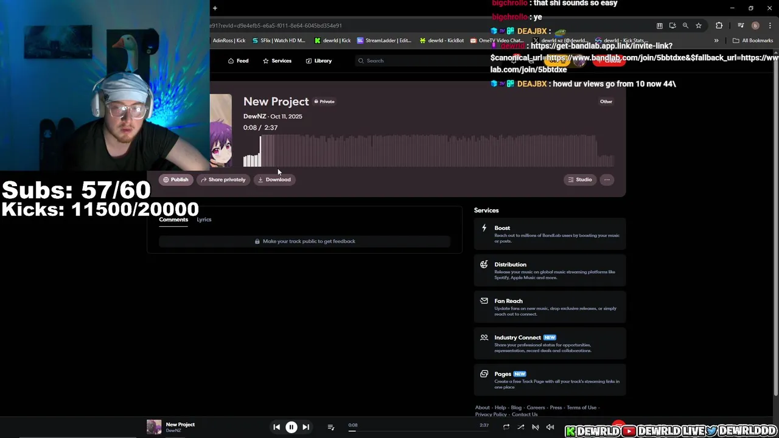The width and height of the screenshot is (779, 438).
Task: Open the browser profile avatar
Action: click(755, 26)
